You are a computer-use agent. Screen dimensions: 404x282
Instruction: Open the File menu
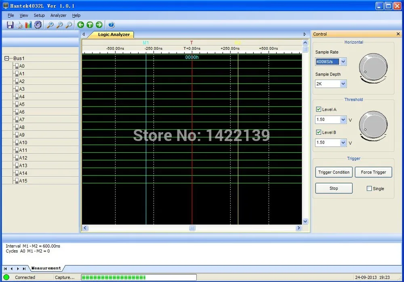point(11,15)
